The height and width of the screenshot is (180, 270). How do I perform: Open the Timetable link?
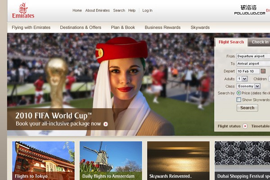tap(260, 126)
